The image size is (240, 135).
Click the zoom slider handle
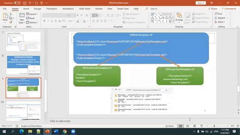tap(214, 126)
